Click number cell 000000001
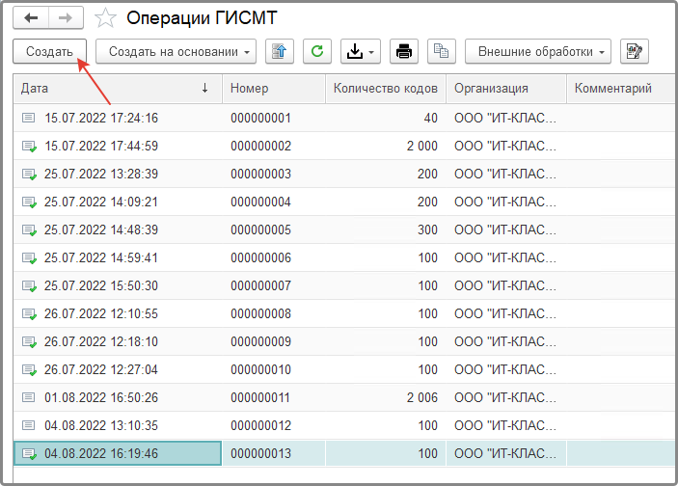Image resolution: width=678 pixels, height=486 pixels. click(x=274, y=118)
